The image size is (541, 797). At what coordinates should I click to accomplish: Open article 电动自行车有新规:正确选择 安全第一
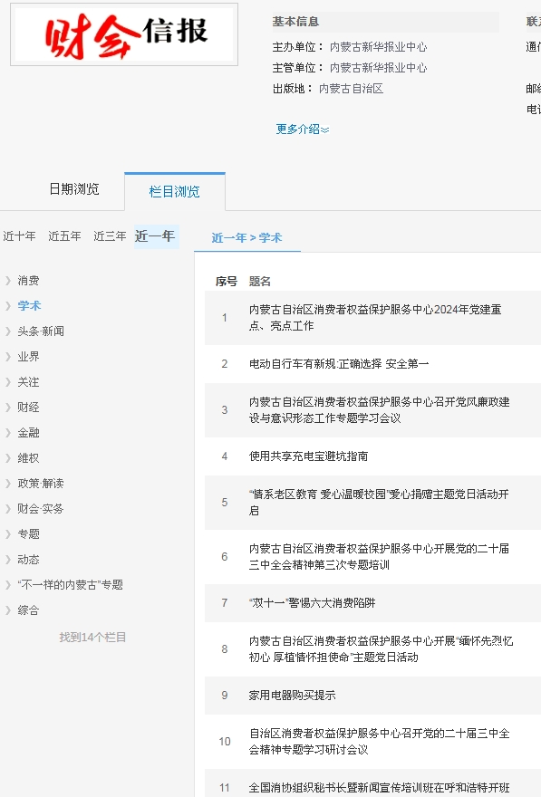pyautogui.click(x=339, y=364)
